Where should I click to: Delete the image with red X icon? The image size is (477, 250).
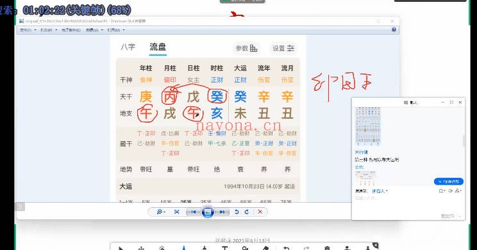[x=260, y=212]
